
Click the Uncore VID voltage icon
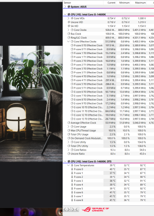[x=69, y=22]
